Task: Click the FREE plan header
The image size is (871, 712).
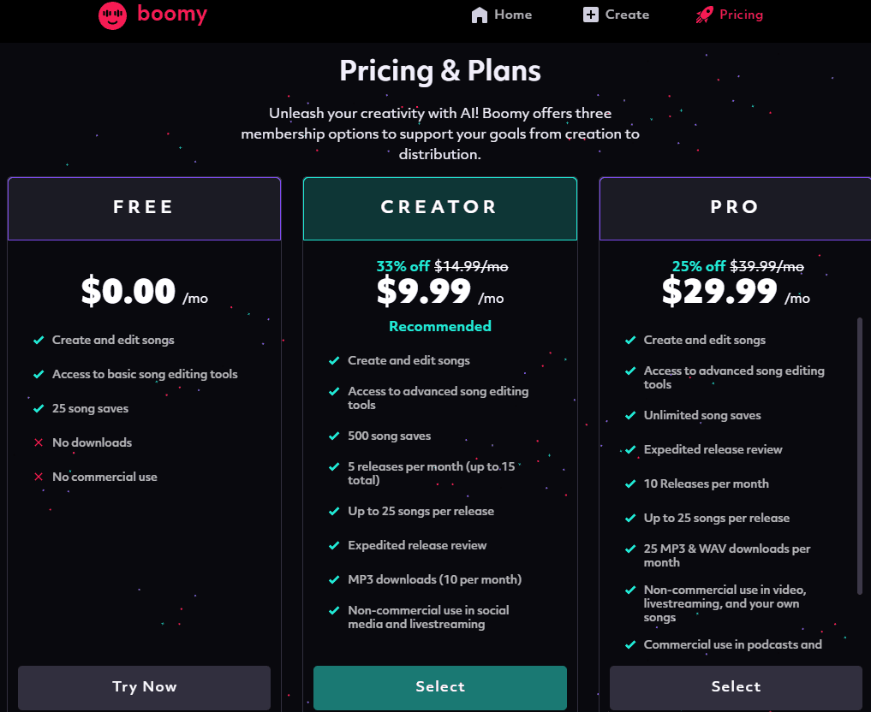Action: [144, 208]
